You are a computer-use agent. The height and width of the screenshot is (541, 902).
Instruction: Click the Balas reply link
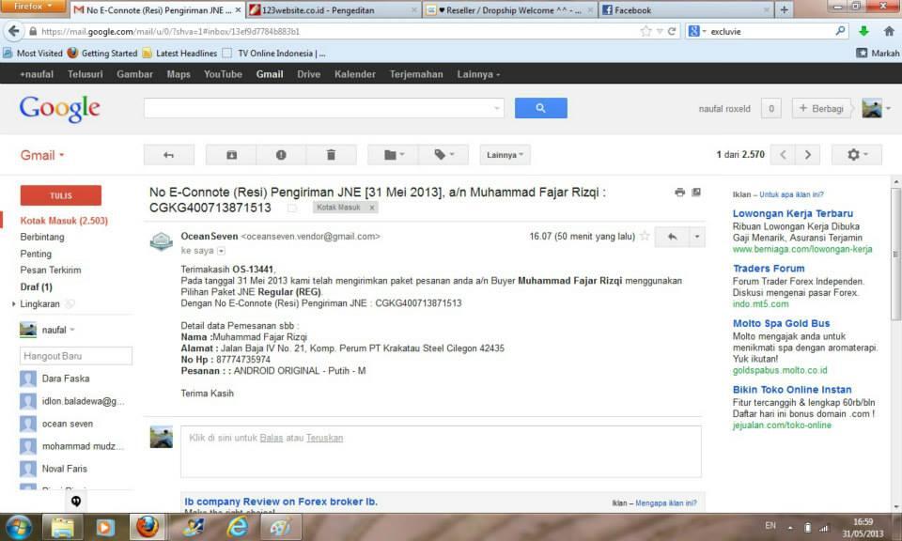coord(272,438)
